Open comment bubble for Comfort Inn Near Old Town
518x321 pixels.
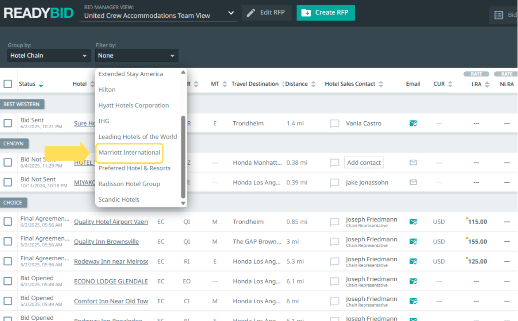pyautogui.click(x=334, y=301)
